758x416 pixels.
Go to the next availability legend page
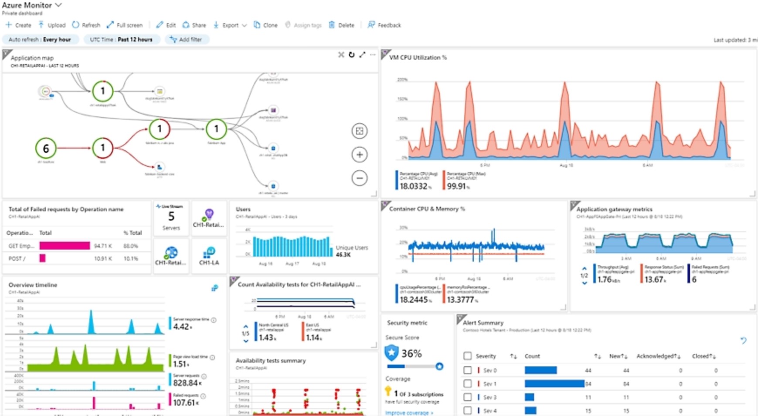(x=246, y=341)
